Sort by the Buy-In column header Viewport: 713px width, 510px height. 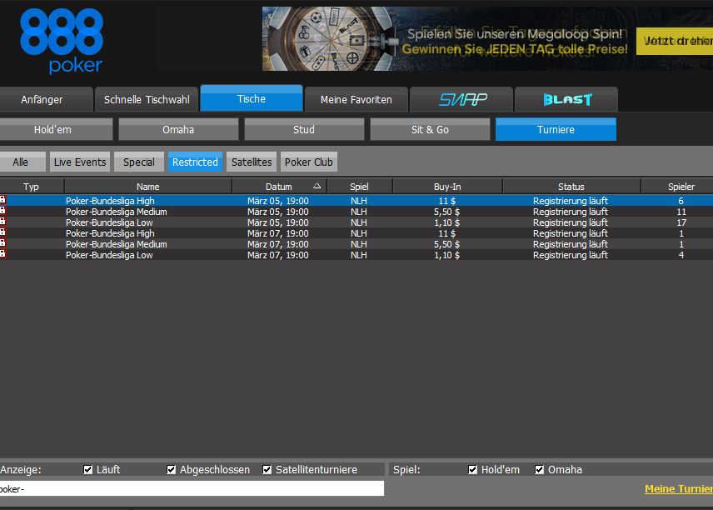coord(447,186)
